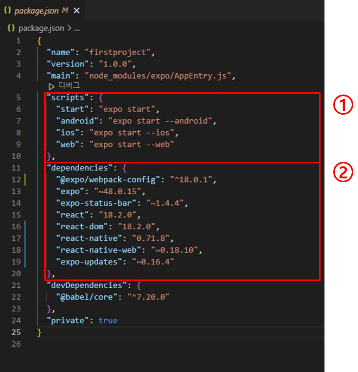Click the "expo" key on line 13

70,191
